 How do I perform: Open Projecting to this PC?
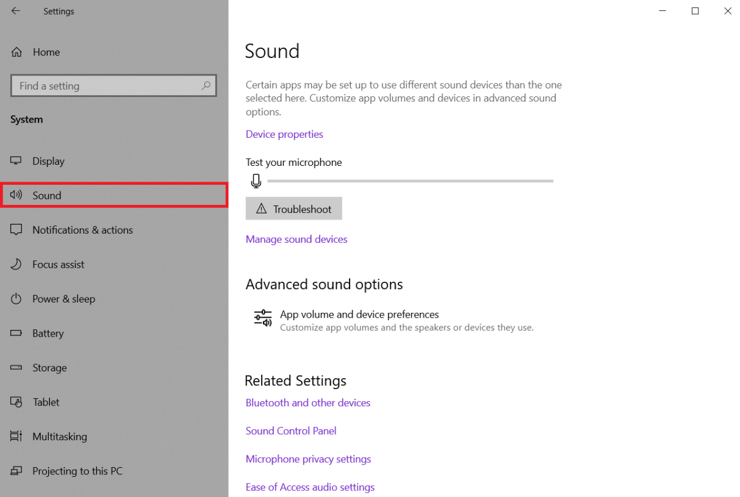pyautogui.click(x=77, y=471)
